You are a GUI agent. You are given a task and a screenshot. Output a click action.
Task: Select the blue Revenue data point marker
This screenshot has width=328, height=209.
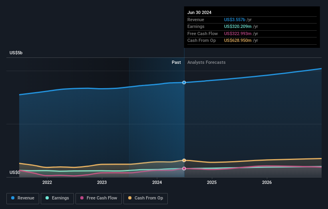184,83
